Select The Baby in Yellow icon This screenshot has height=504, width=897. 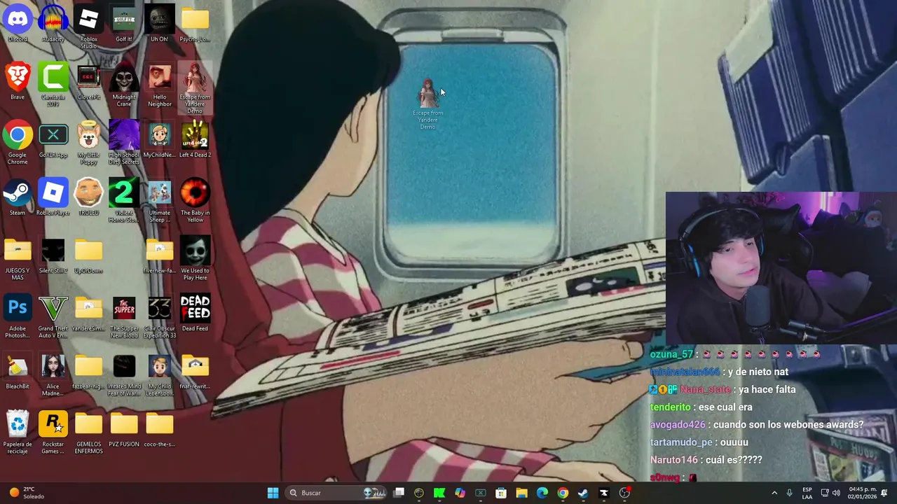(195, 201)
